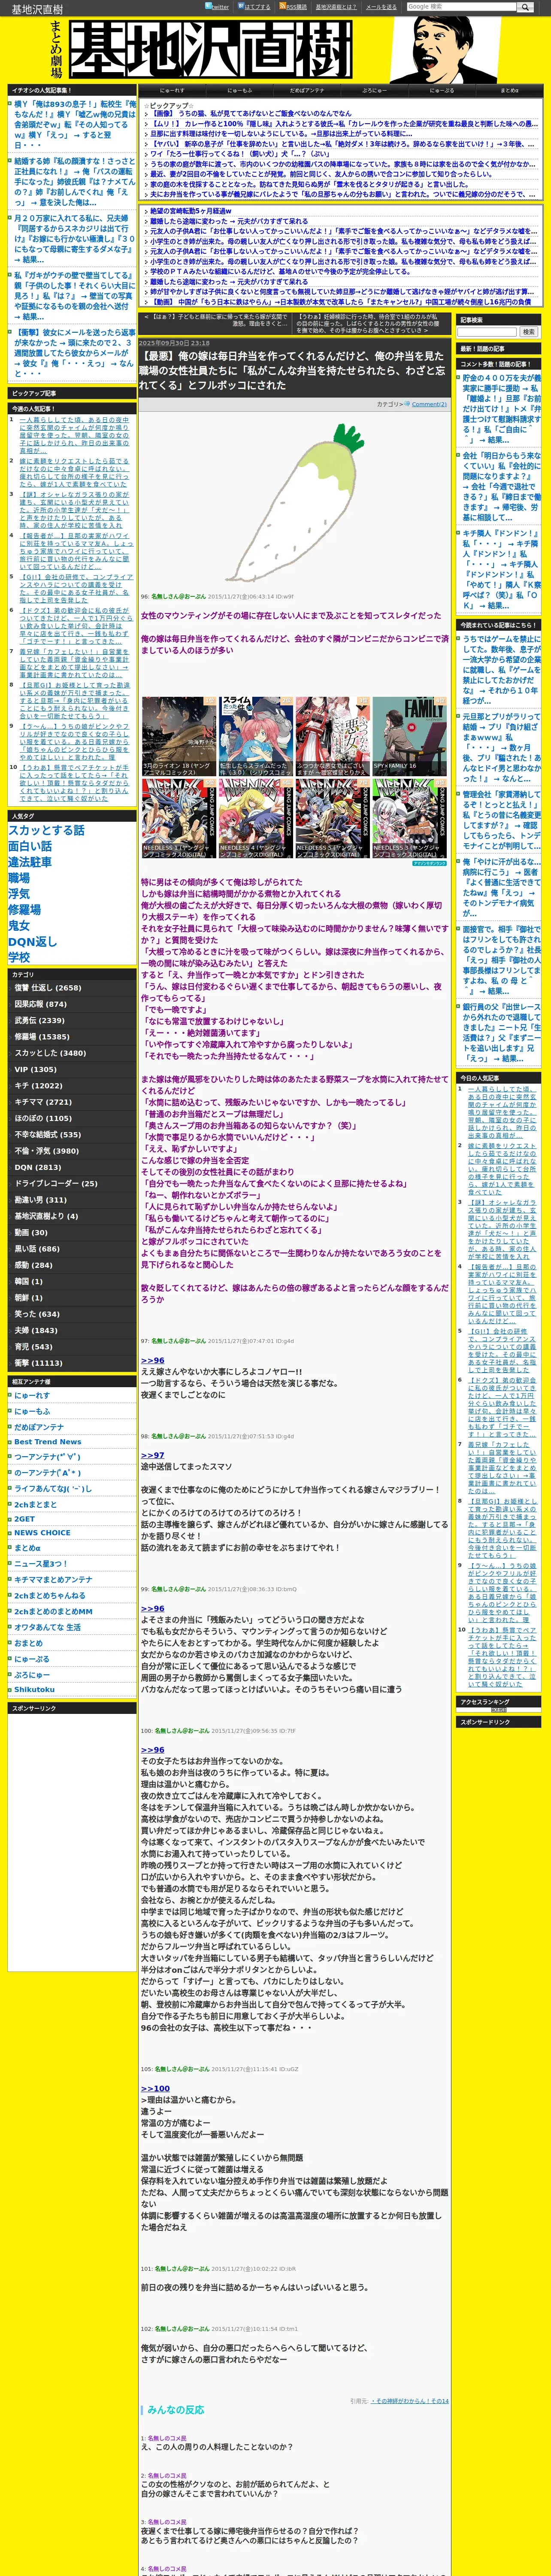Open the 修羅場 large tag link
The image size is (551, 2576).
point(24,911)
